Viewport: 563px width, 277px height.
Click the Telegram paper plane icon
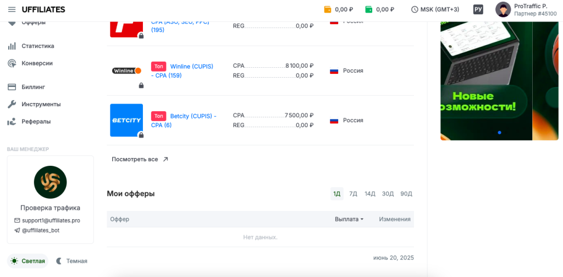[x=17, y=231]
